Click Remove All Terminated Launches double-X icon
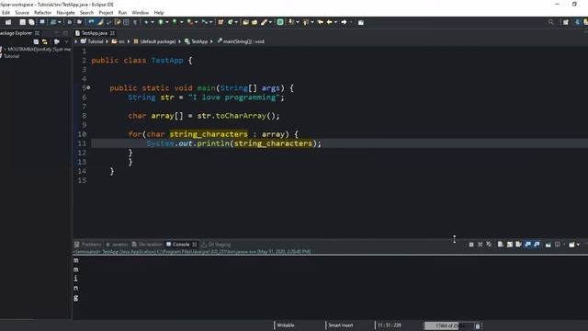The width and height of the screenshot is (588, 331). click(489, 245)
